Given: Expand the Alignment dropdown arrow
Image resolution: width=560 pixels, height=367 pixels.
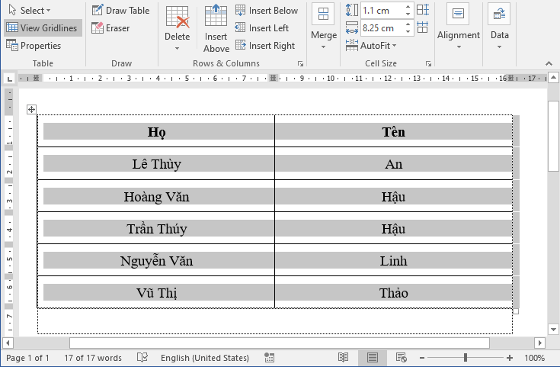Looking at the screenshot, I should coord(459,47).
